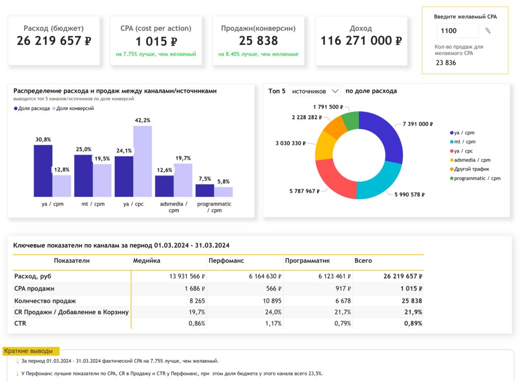The width and height of the screenshot is (522, 382).
Task: Click the Другой трафик orange legend dot
Action: [451, 169]
